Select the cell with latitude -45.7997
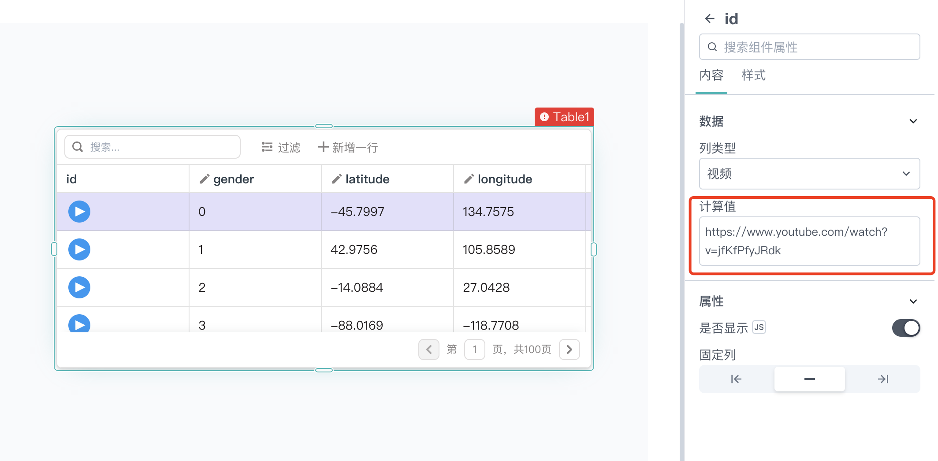Viewport: 938px width, 461px height. tap(387, 212)
